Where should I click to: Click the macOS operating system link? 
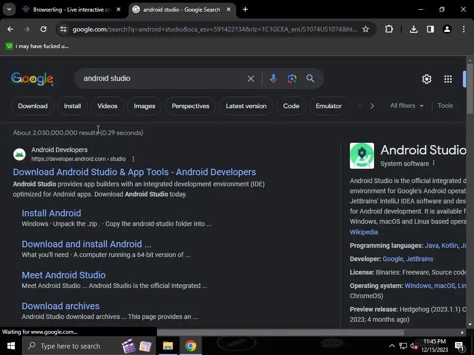click(444, 286)
